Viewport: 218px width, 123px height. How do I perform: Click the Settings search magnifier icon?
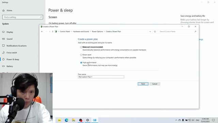(41, 17)
